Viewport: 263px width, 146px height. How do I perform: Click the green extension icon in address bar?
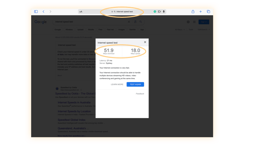pyautogui.click(x=155, y=11)
